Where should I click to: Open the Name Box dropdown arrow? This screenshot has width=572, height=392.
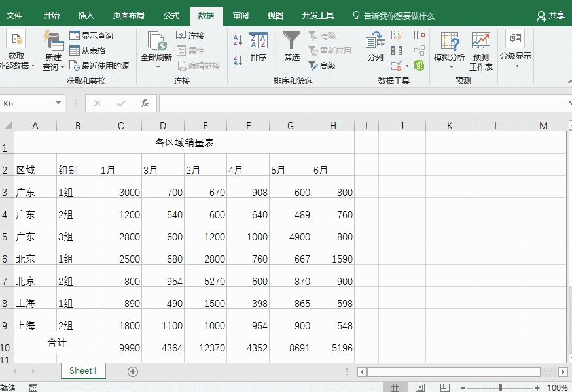[59, 103]
